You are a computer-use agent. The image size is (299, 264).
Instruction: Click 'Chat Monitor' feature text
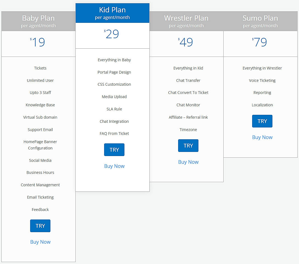188,105
